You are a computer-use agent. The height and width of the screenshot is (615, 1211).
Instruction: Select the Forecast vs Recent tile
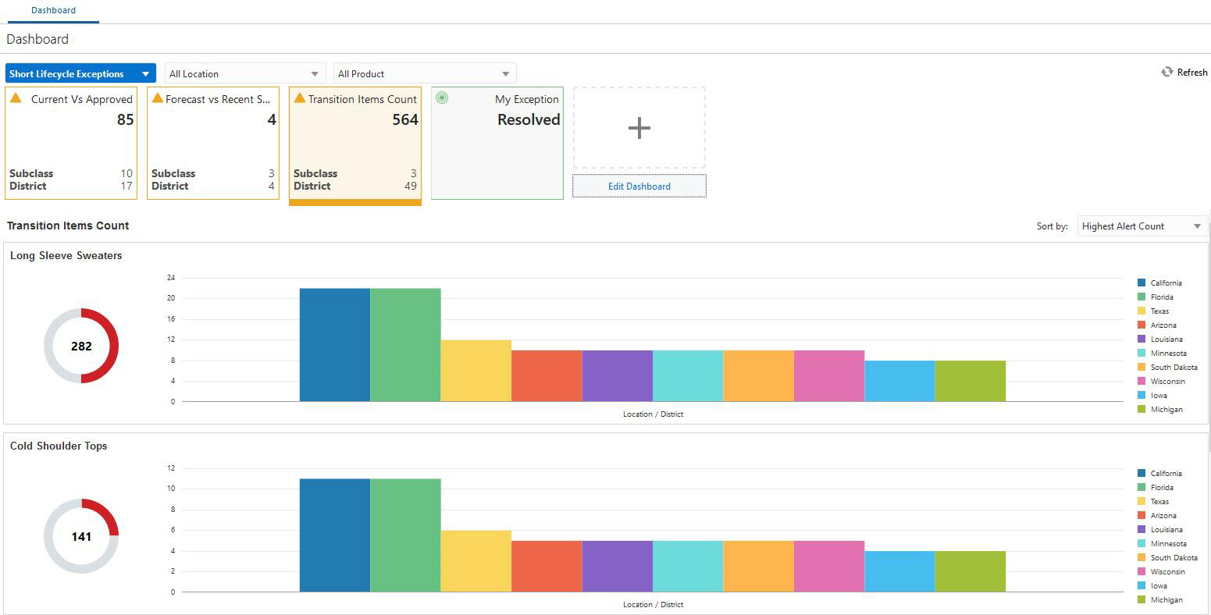point(213,143)
